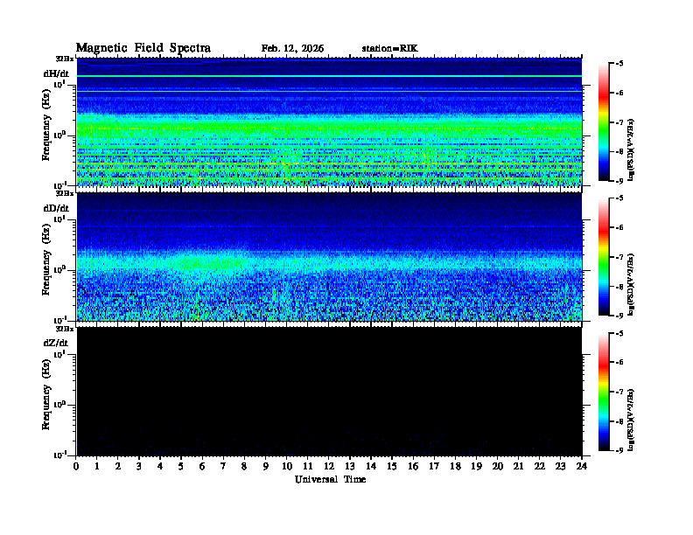Select the date 'Feb. 12, 2026'
Viewport: 693px width, 535px height.
point(292,49)
